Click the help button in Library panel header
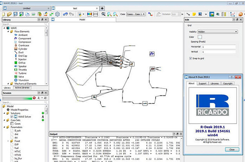 click(x=39, y=20)
